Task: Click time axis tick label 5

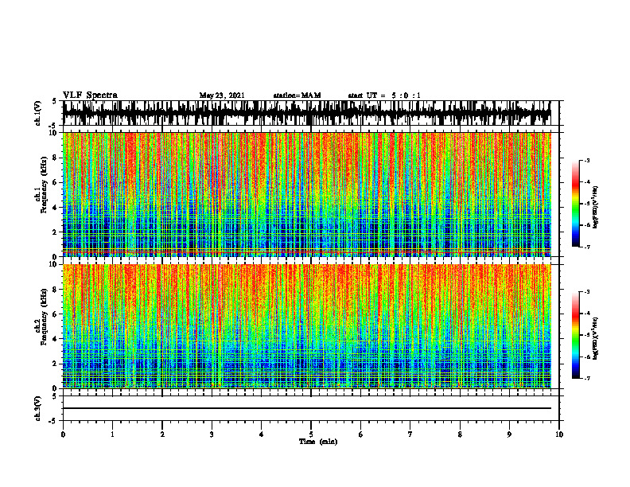Action: coord(311,434)
